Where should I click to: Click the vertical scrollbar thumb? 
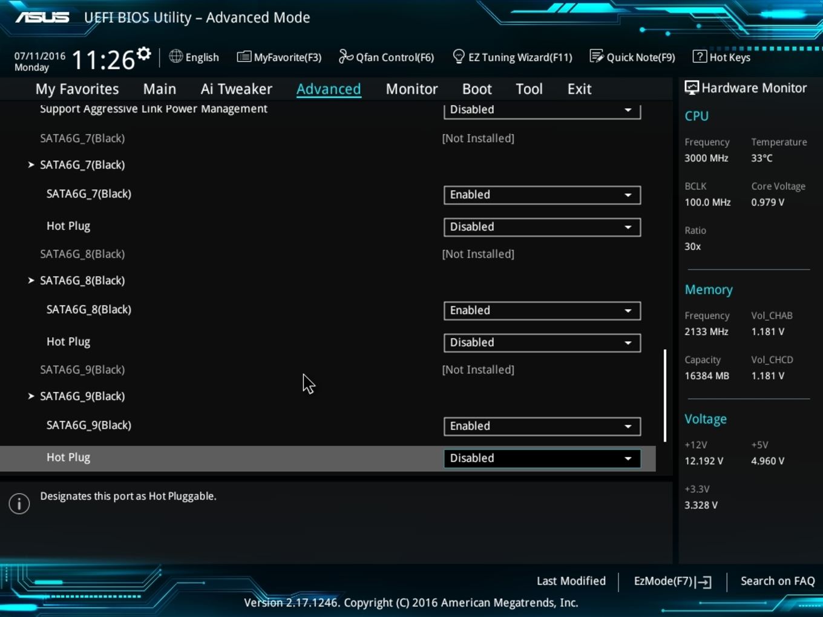pos(665,396)
